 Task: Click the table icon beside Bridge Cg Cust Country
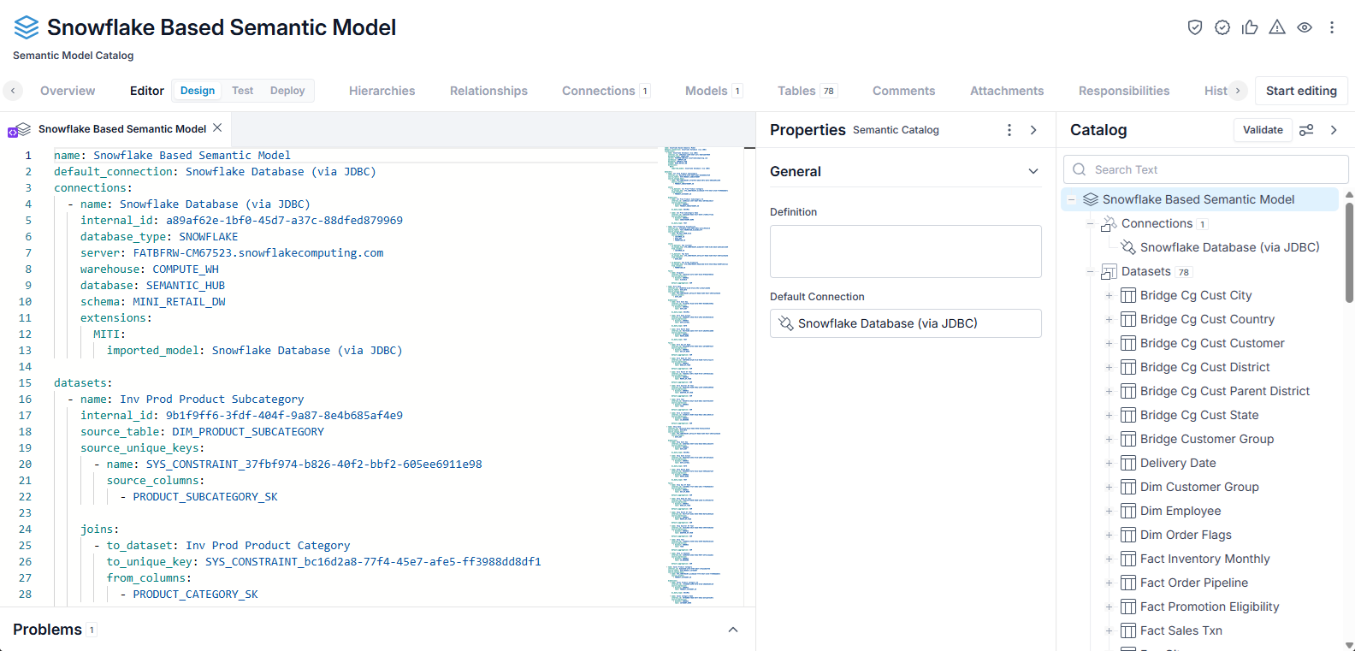pyautogui.click(x=1128, y=319)
